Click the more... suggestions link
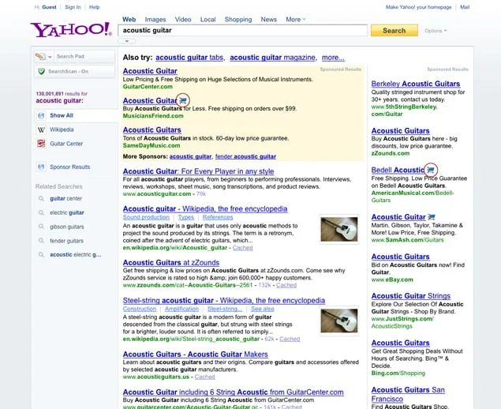The width and height of the screenshot is (501, 409). pos(333,58)
